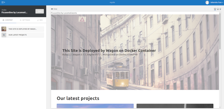The image size is (224, 109).
Task: Open the 'This site is deployed by Wago...' section
Action: tap(23, 29)
